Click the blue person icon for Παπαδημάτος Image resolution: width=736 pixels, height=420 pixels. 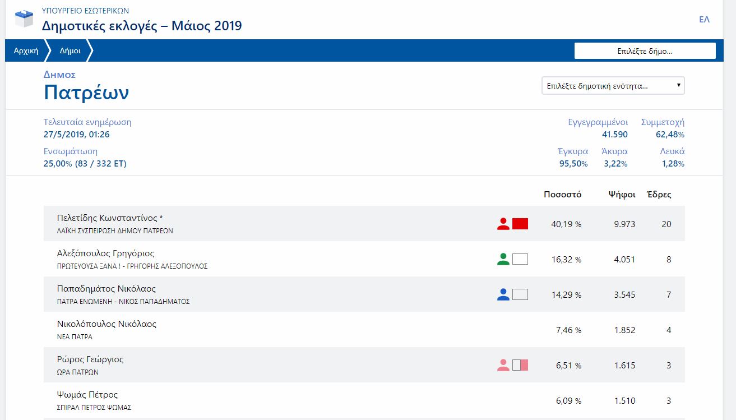pyautogui.click(x=503, y=294)
